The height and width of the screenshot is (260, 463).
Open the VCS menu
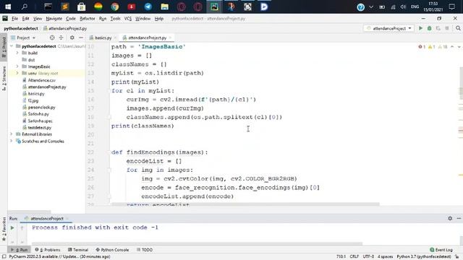coord(127,19)
